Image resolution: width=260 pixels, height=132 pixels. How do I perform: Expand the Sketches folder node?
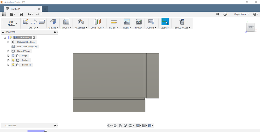(8, 65)
